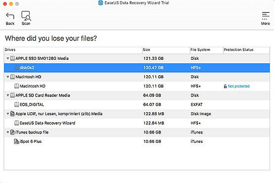The image size is (275, 183).
Task: Collapse the Apple UDIF Media group
Action: click(8, 114)
